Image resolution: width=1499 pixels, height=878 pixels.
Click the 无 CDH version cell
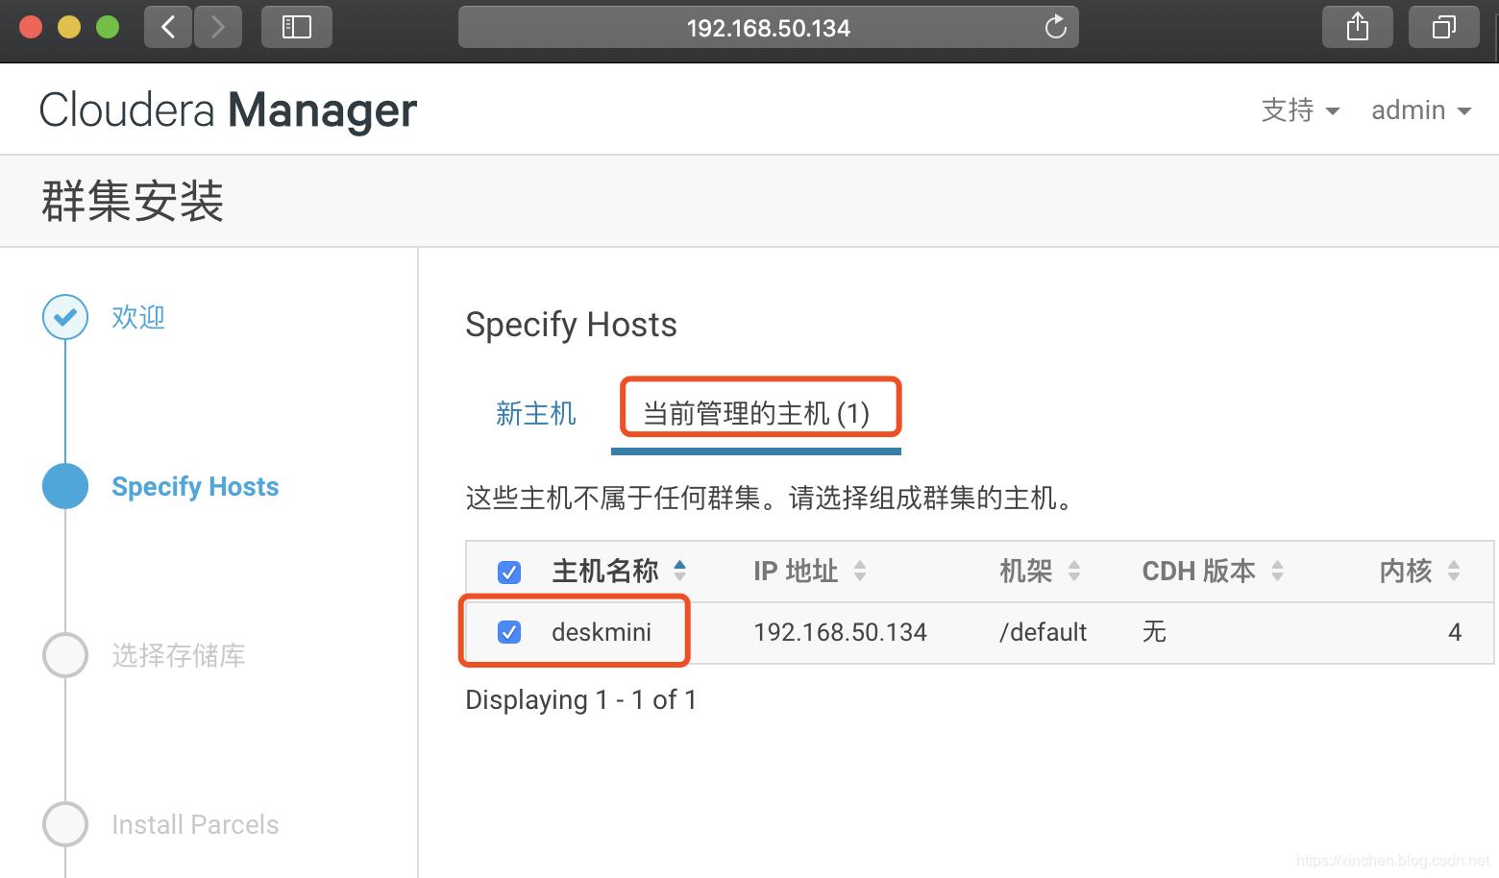tap(1154, 632)
